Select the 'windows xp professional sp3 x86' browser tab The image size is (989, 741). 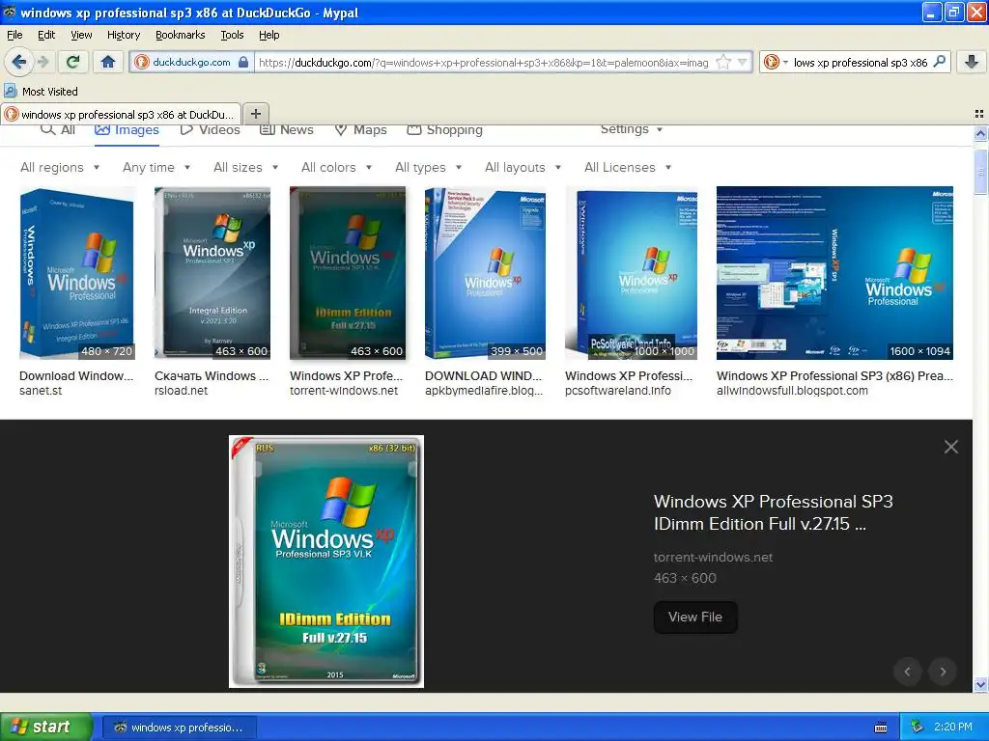pos(121,114)
